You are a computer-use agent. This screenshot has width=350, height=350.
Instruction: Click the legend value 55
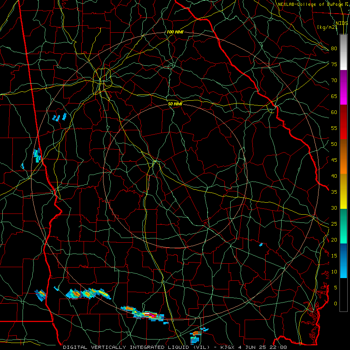[x=334, y=128]
